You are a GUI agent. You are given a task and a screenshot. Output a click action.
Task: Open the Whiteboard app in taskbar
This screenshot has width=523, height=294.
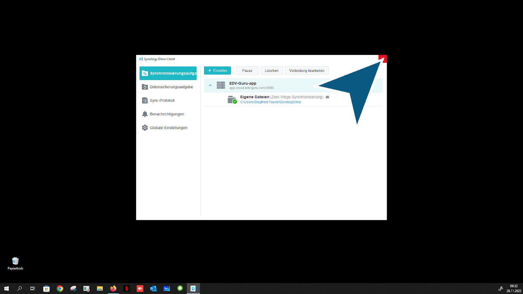[x=167, y=288]
